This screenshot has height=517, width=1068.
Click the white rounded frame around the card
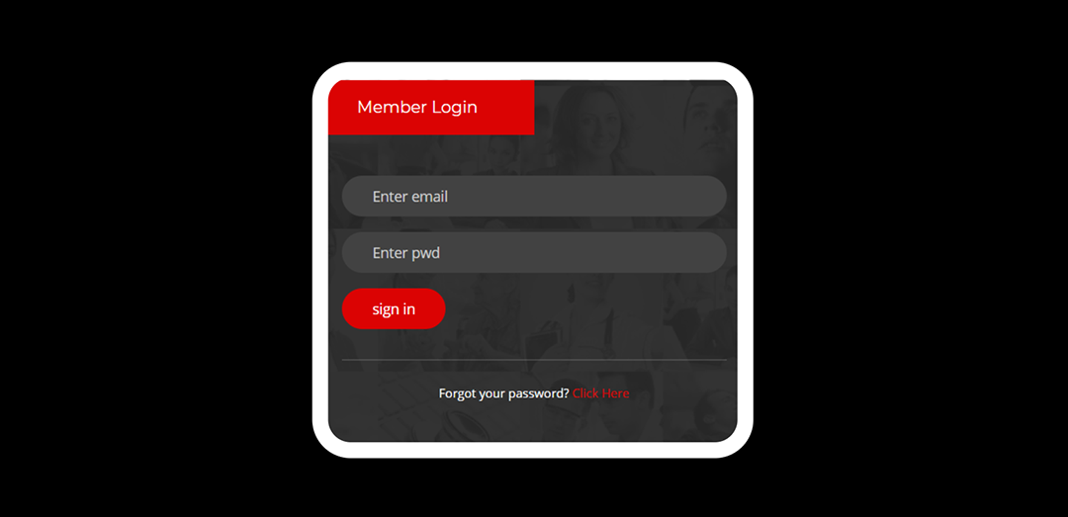tap(533, 71)
